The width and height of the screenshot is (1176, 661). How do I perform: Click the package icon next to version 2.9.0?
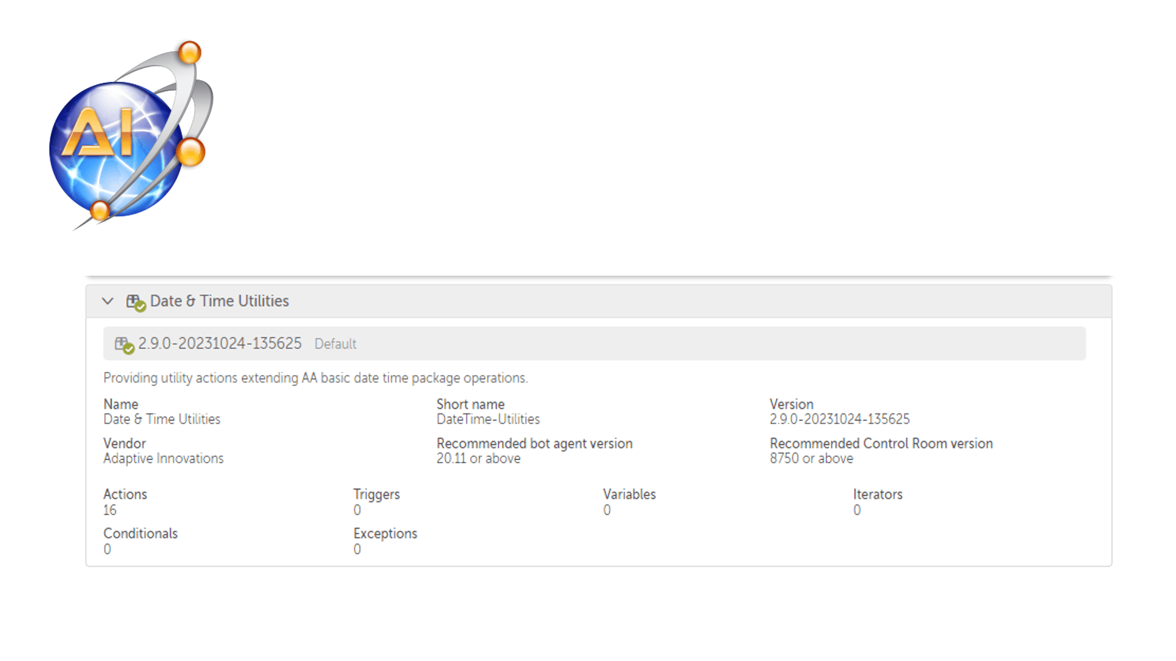124,345
